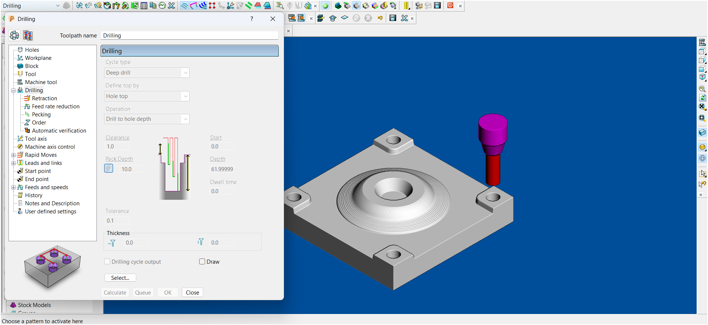This screenshot has width=708, height=325.
Task: Check the Draw checkbox
Action: (202, 261)
